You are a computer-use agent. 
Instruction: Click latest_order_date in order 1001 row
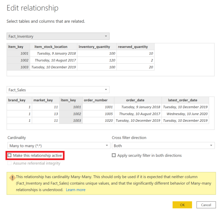pyautogui.click(x=185, y=107)
